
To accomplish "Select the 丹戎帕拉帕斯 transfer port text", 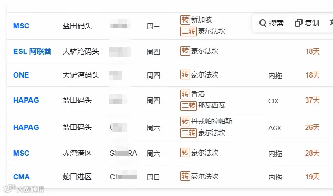I will 212,121.
